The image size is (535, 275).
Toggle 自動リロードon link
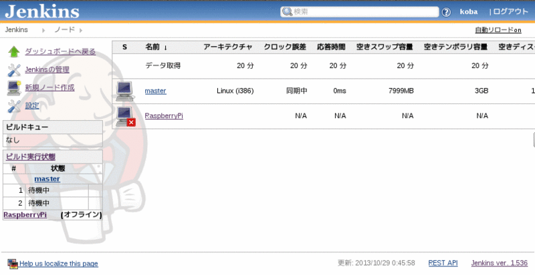[x=498, y=30]
